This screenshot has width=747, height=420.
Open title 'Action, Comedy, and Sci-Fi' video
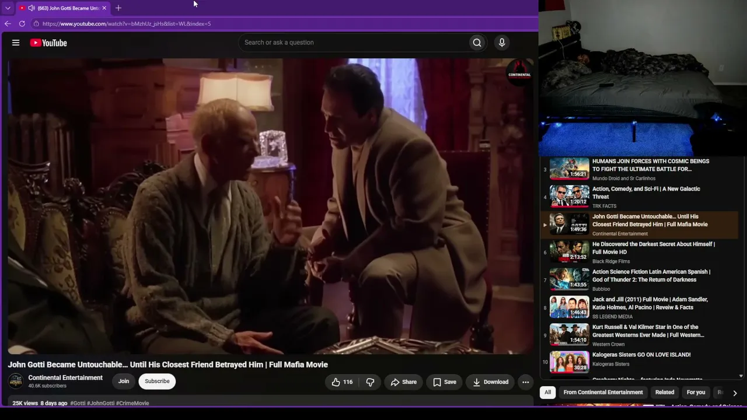(646, 193)
